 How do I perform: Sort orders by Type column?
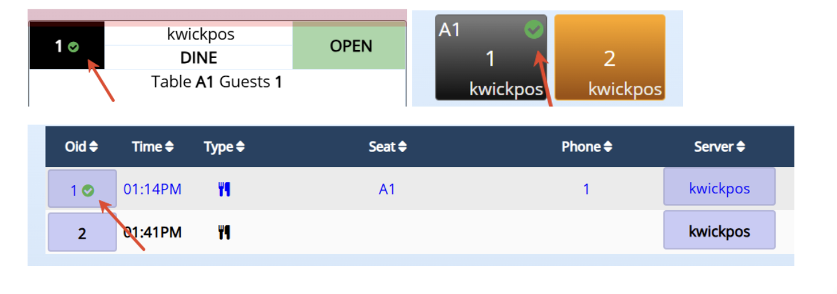(224, 147)
